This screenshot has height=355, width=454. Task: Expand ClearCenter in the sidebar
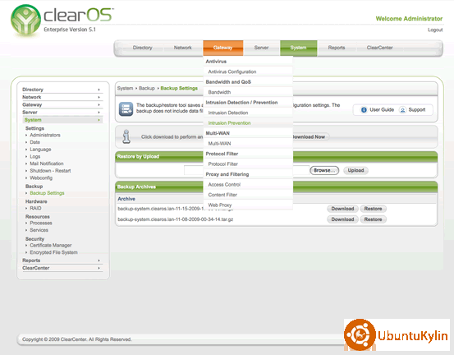click(x=62, y=268)
